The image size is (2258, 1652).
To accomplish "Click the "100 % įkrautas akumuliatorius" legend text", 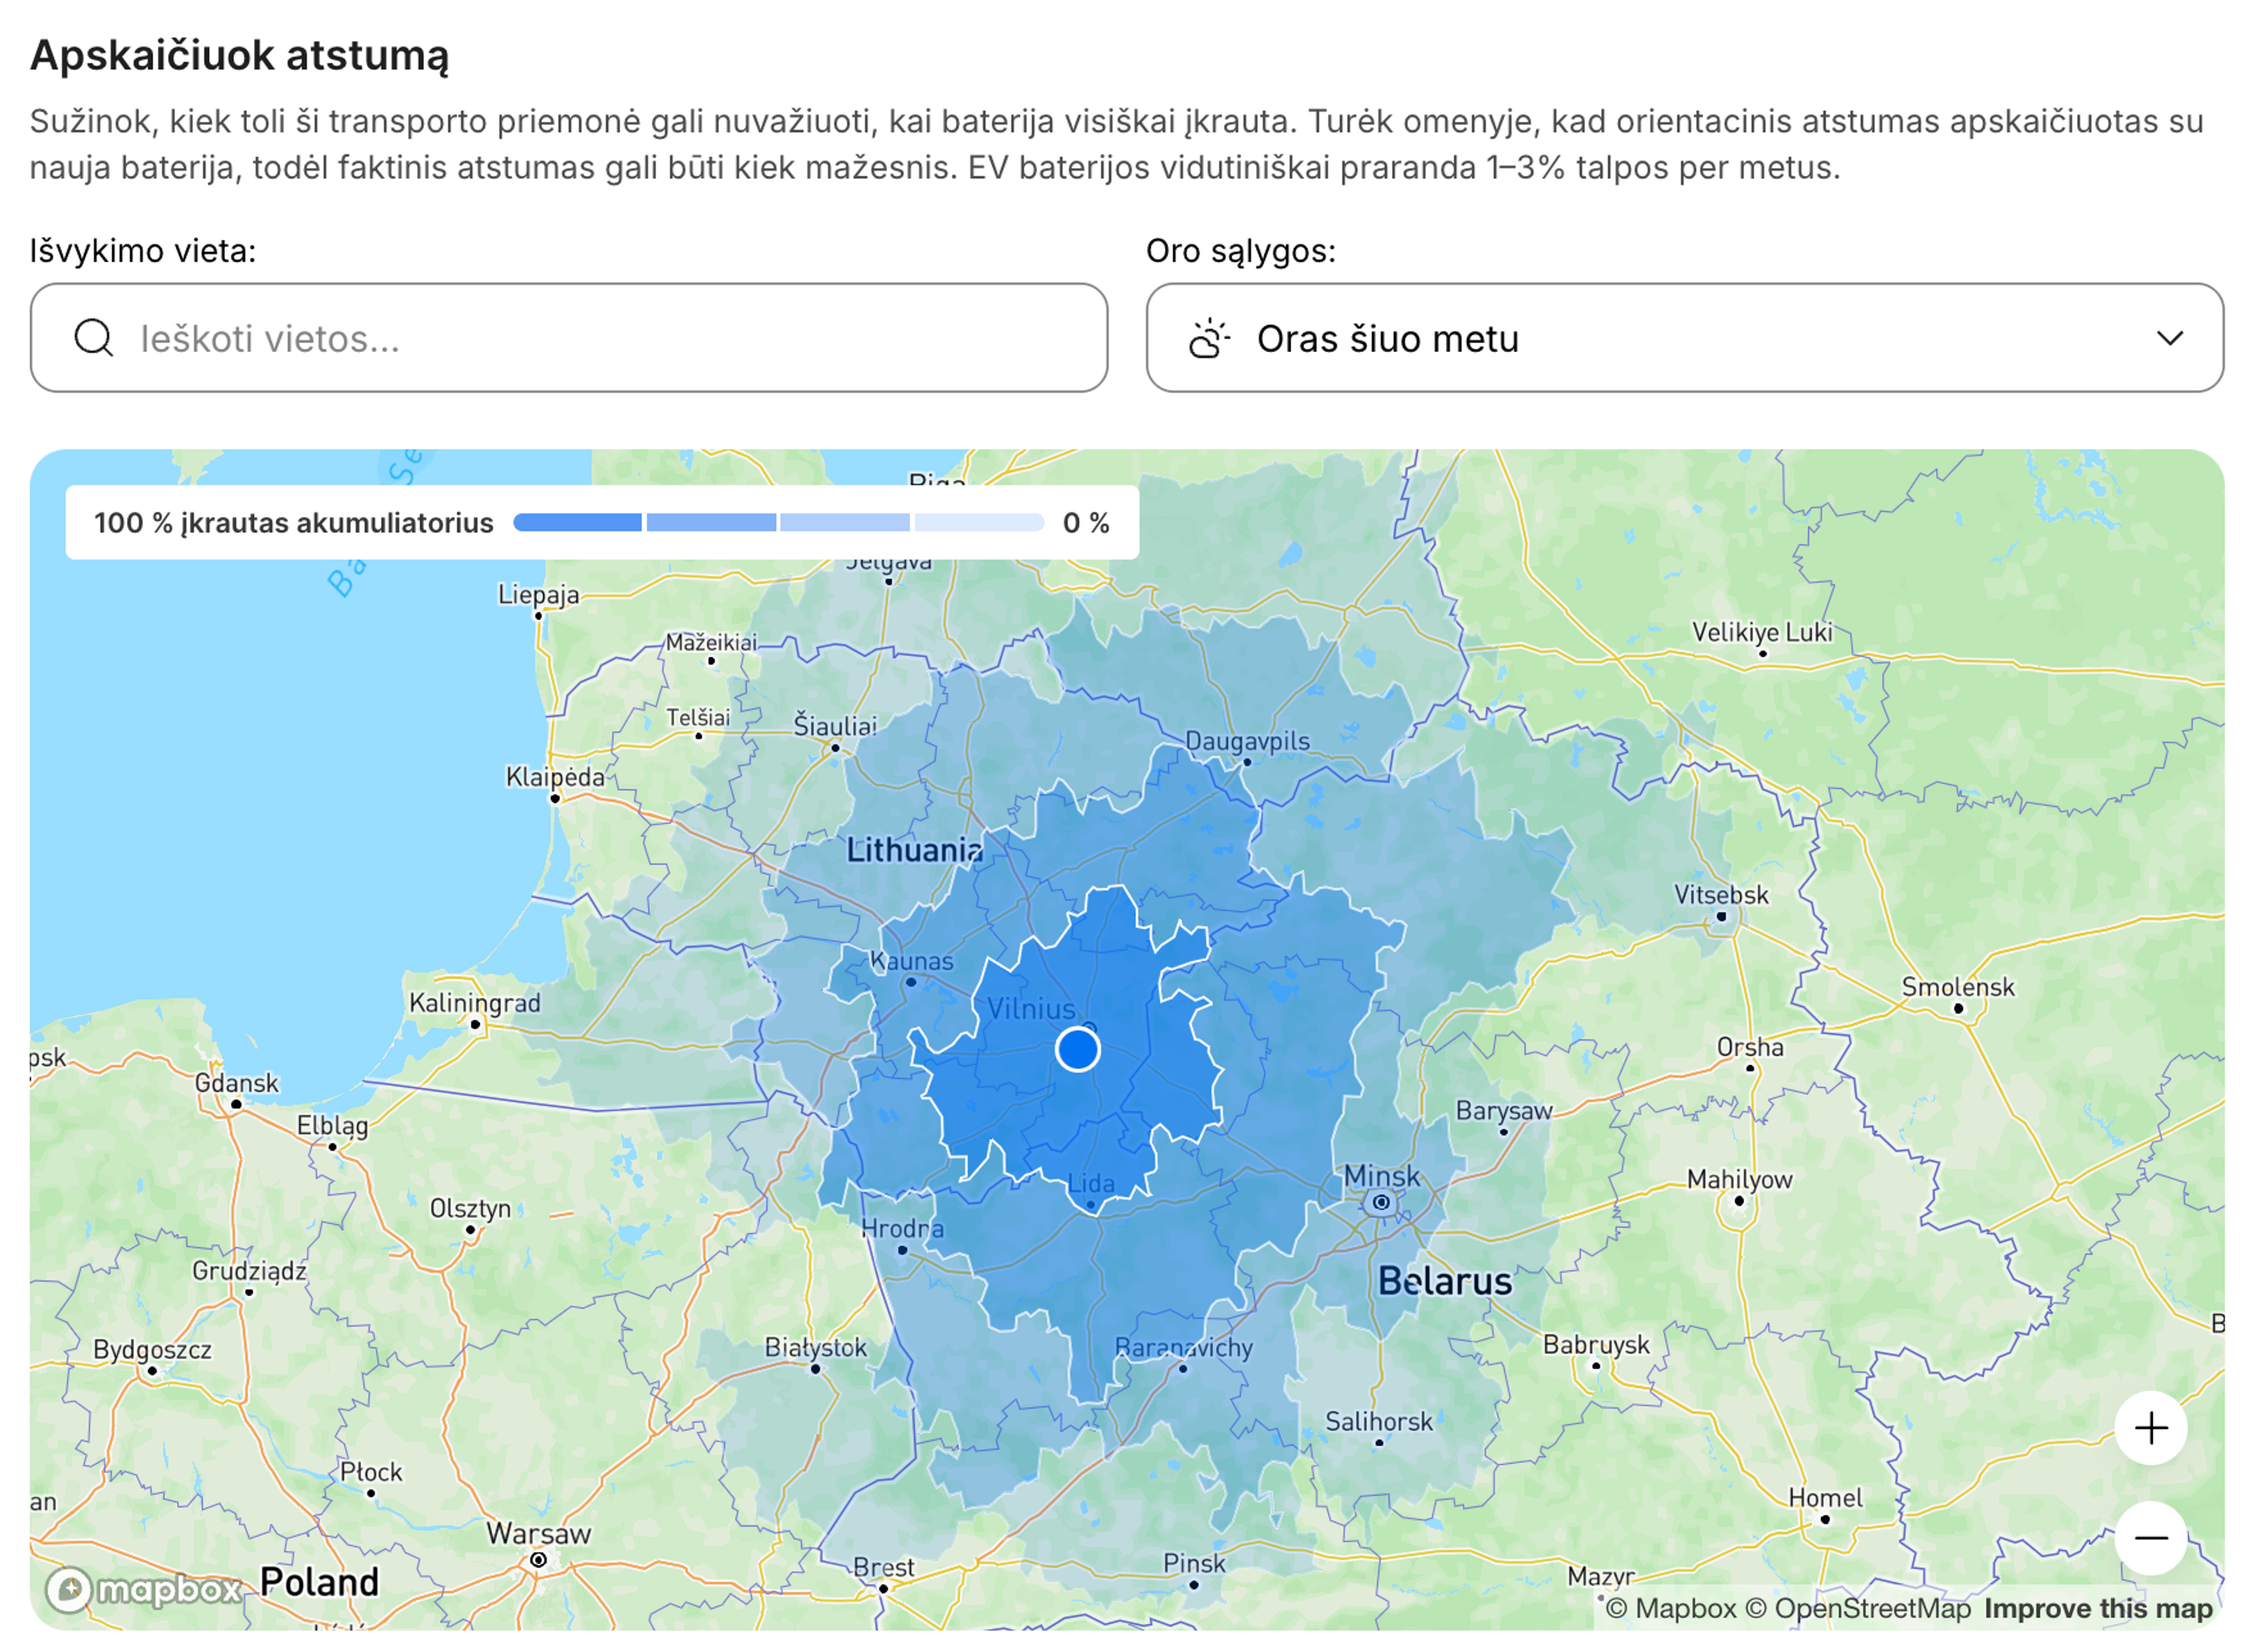I will click(294, 522).
